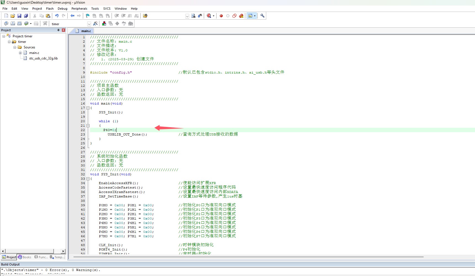Open the Configuration wrench icon
Viewport: 475px width, 276px height.
point(262,16)
